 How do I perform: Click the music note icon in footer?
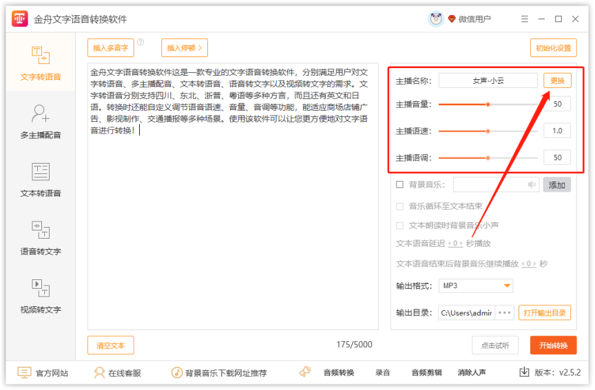tap(177, 373)
